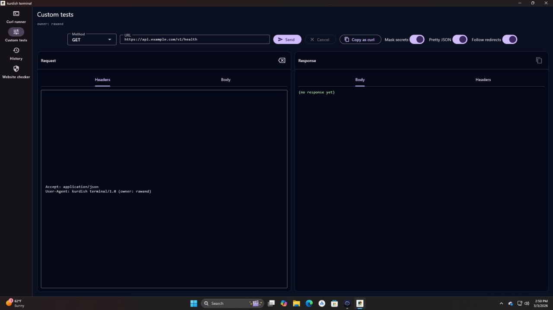Viewport: 553px width, 310px height.
Task: Open the clock showing 2:50 PM
Action: (x=541, y=303)
